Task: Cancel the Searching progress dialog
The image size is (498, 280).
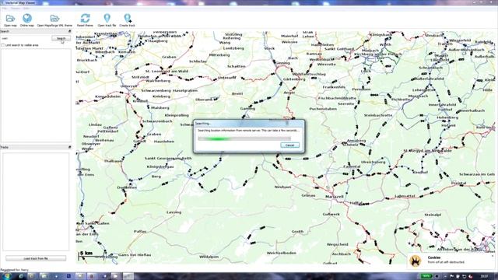Action: tap(289, 145)
